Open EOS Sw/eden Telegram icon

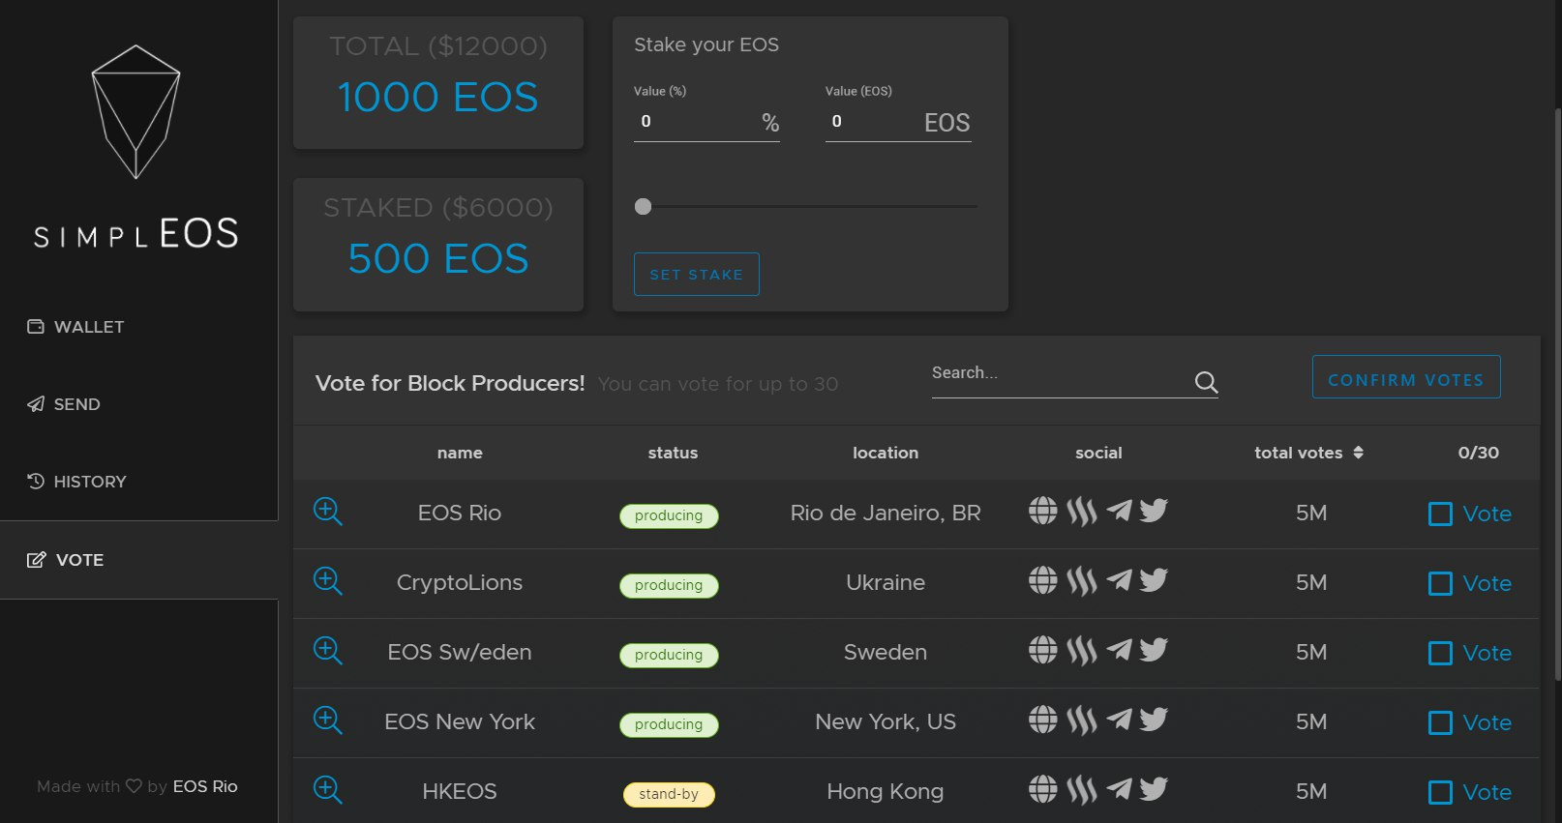pyautogui.click(x=1119, y=649)
